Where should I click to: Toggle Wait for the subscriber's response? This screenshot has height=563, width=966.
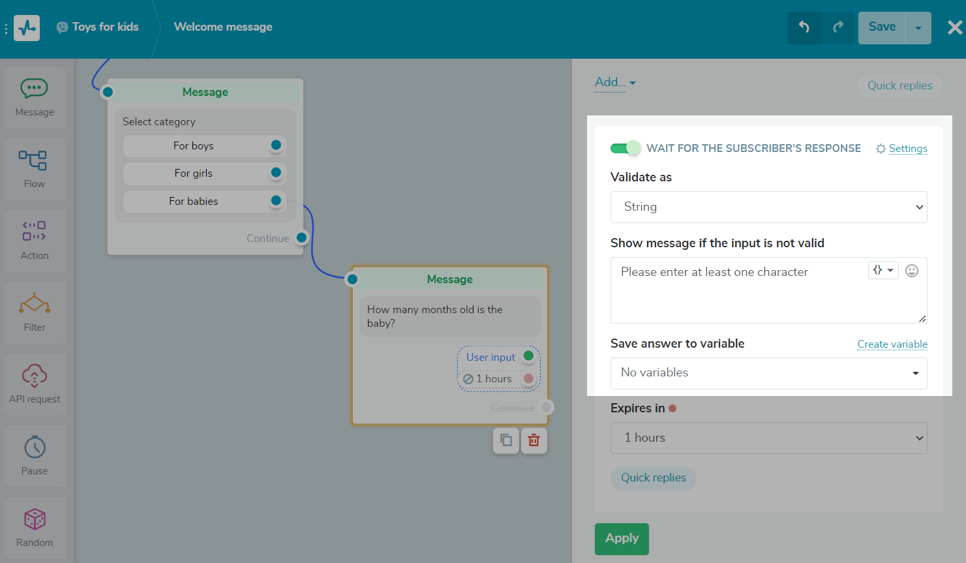(625, 148)
